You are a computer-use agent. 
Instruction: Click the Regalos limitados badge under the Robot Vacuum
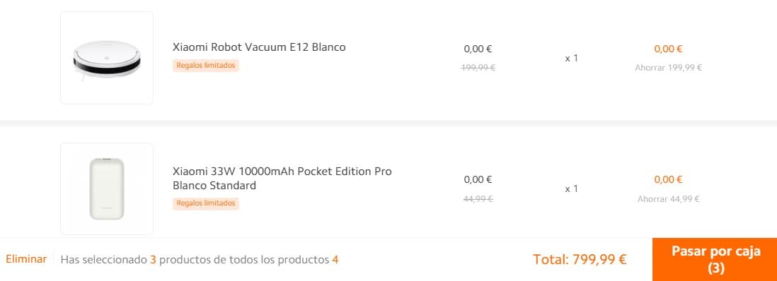point(206,65)
